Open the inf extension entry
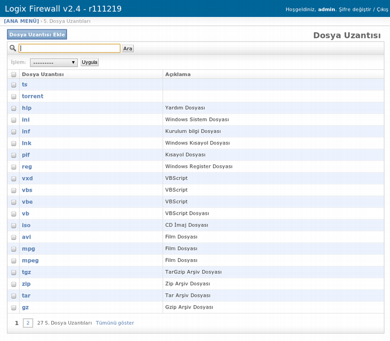 pyautogui.click(x=26, y=131)
